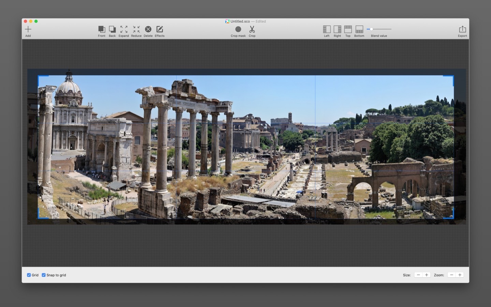Open the Export share menu
This screenshot has width=491, height=307.
click(462, 29)
